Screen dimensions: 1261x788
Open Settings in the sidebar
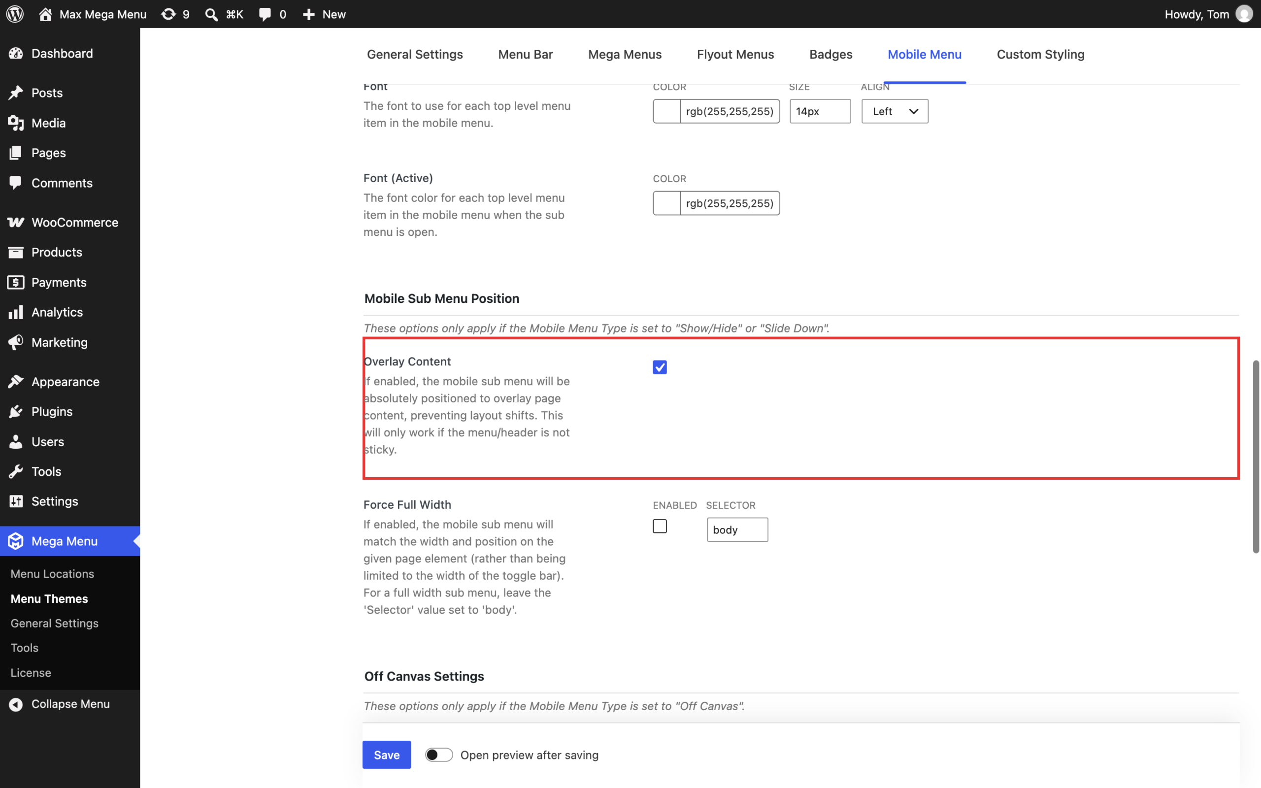coord(70,501)
